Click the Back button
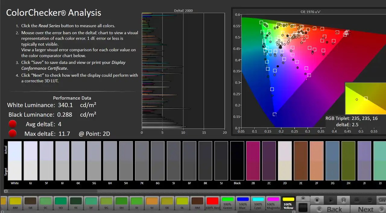The image size is (386, 213). 331,209
